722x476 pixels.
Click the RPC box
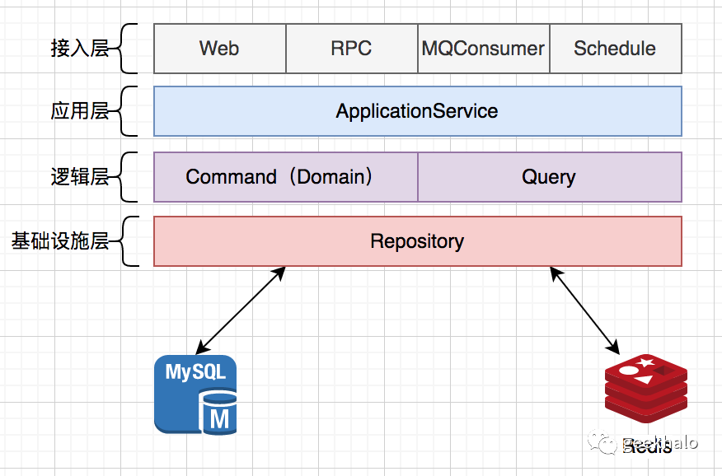click(352, 49)
